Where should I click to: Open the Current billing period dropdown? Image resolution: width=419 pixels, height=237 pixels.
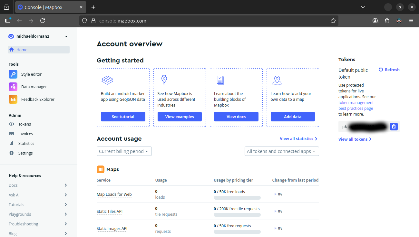pyautogui.click(x=124, y=151)
